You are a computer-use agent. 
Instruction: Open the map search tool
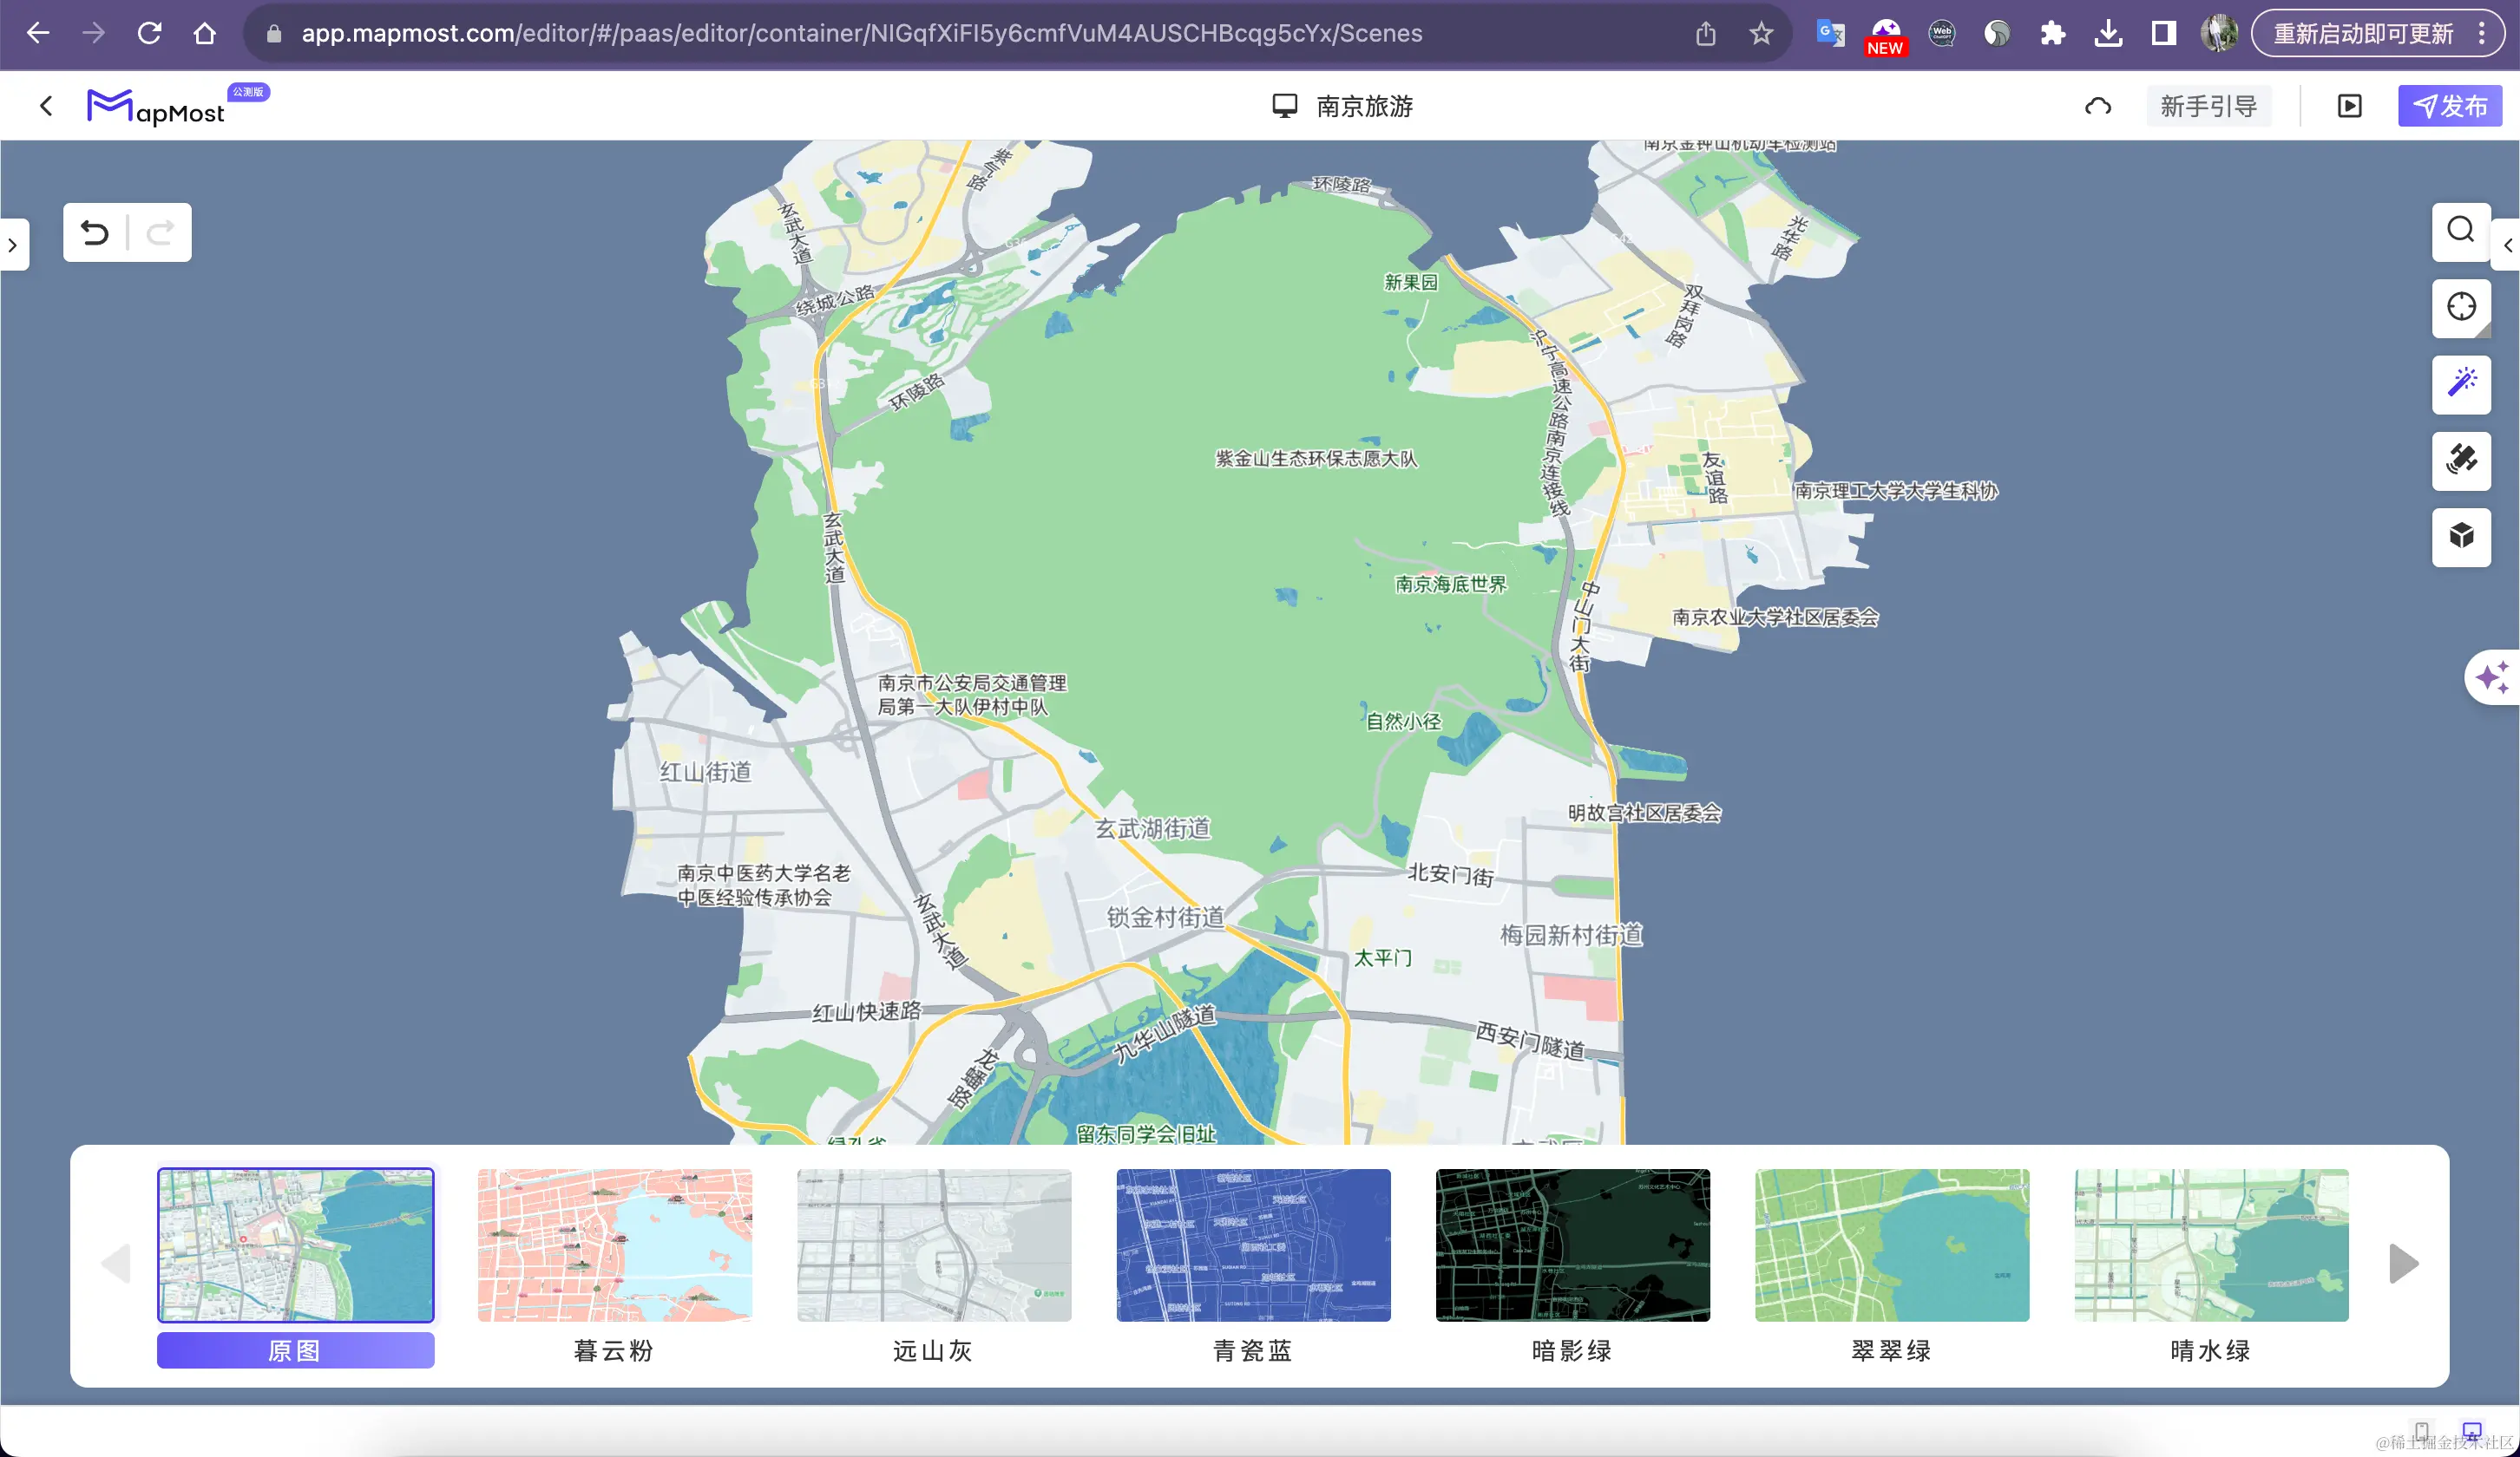(2461, 231)
